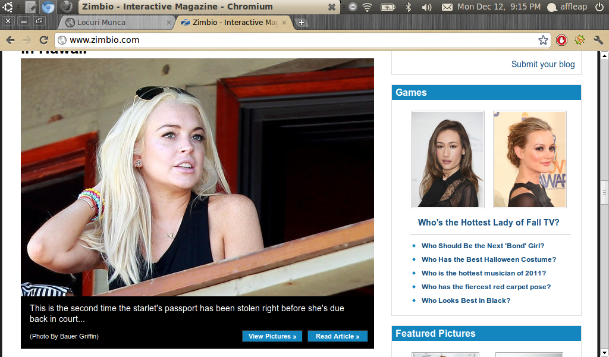Open Who's the Hottest Lady of Fall TV?

pyautogui.click(x=489, y=223)
